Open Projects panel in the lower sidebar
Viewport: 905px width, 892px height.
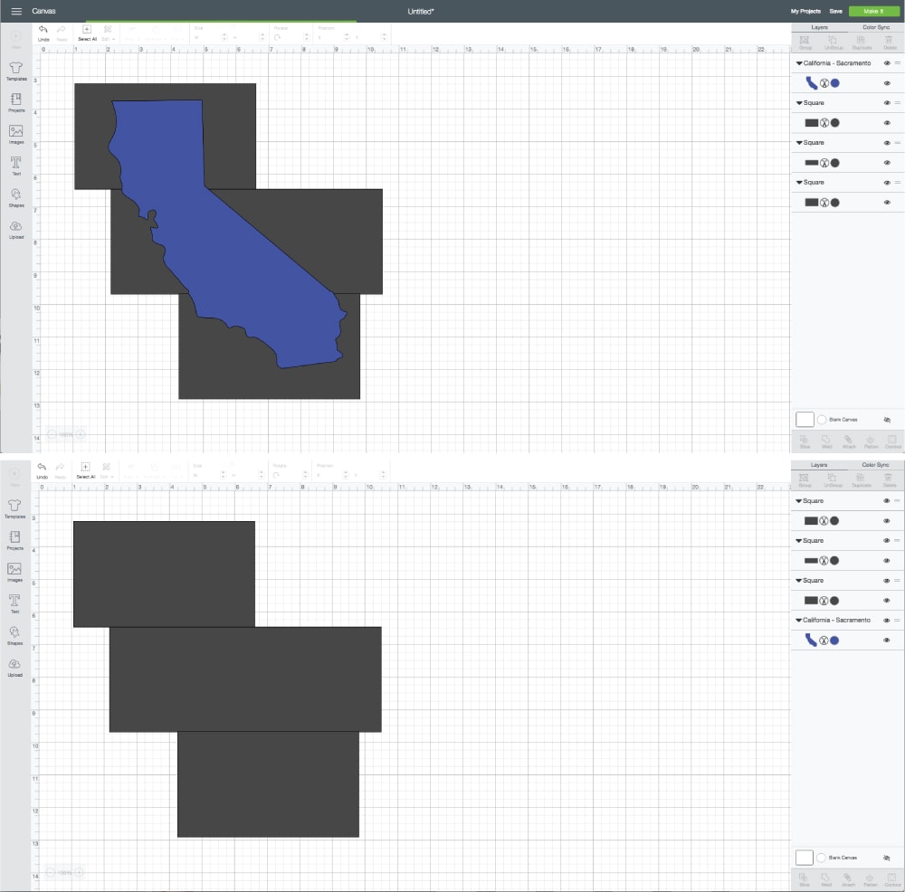tap(15, 539)
